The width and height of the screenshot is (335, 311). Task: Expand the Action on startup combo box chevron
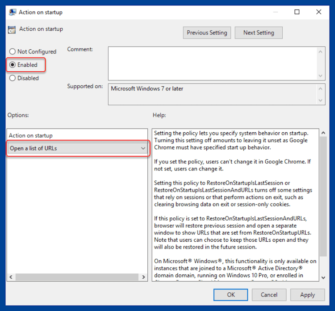tap(143, 148)
